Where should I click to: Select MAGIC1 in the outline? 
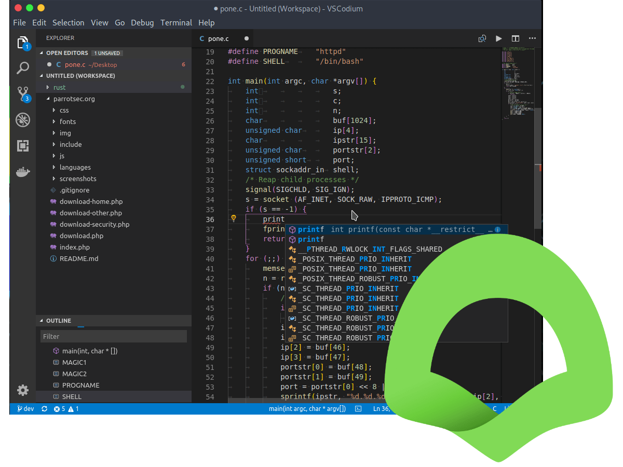(114, 362)
